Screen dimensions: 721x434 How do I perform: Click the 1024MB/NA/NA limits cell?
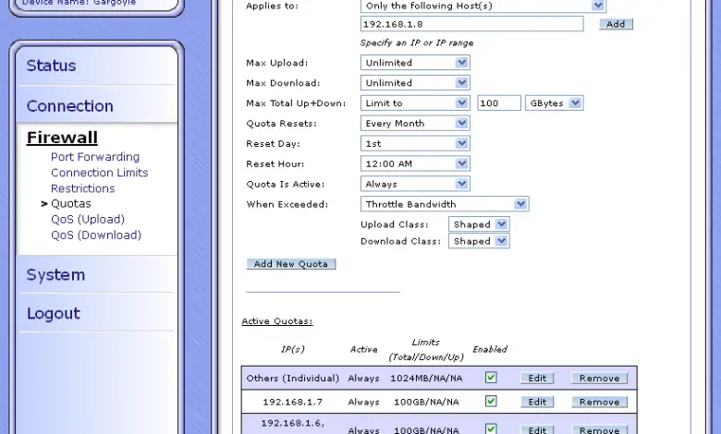click(x=426, y=379)
